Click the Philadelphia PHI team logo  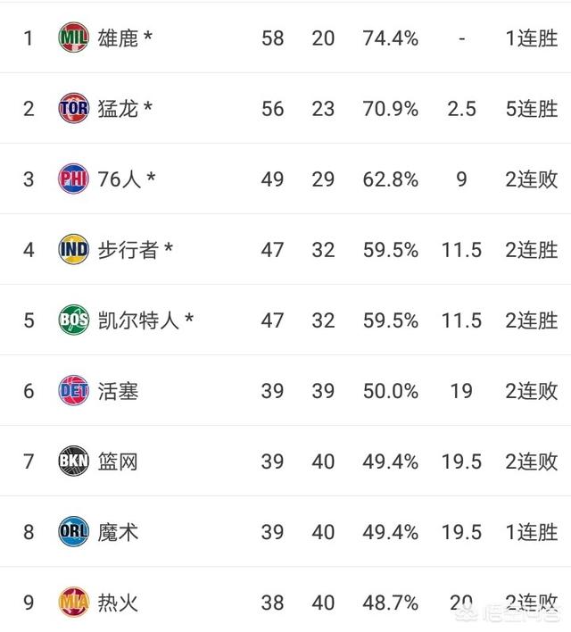pyautogui.click(x=73, y=179)
